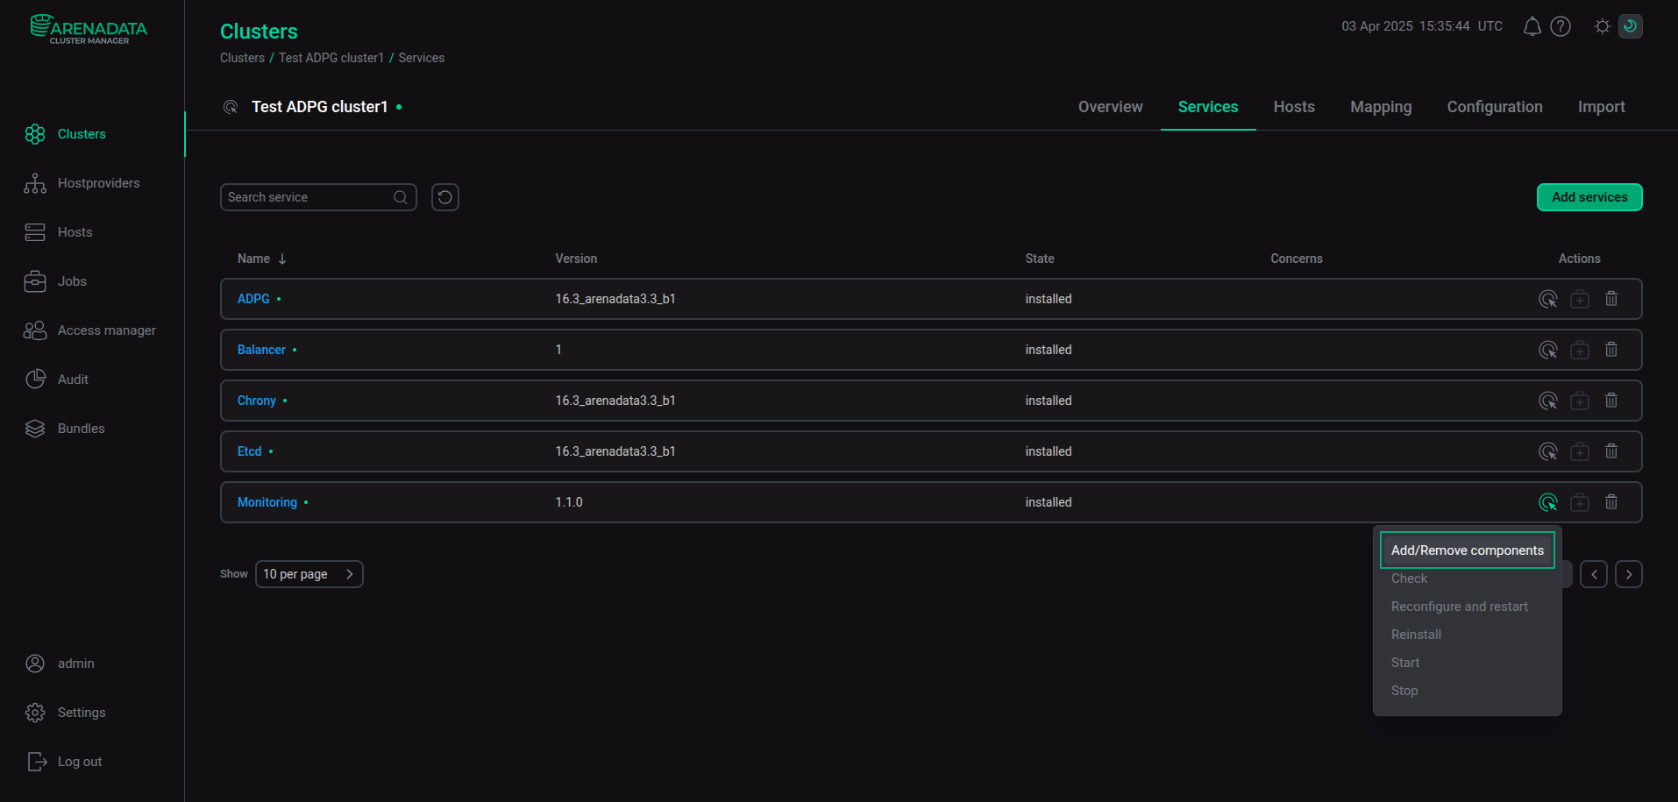This screenshot has width=1678, height=802.
Task: Open the help question mark icon
Action: (x=1561, y=26)
